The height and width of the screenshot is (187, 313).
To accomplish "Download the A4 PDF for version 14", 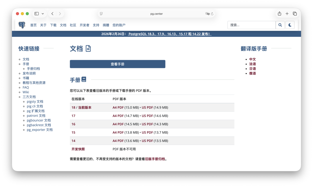I will (118, 141).
